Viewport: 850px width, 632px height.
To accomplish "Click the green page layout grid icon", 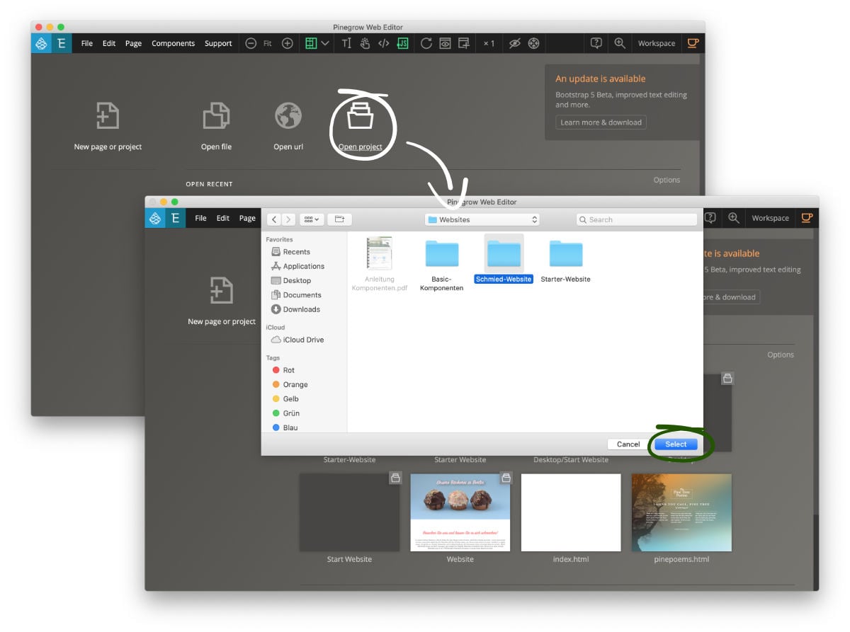I will pyautogui.click(x=311, y=43).
